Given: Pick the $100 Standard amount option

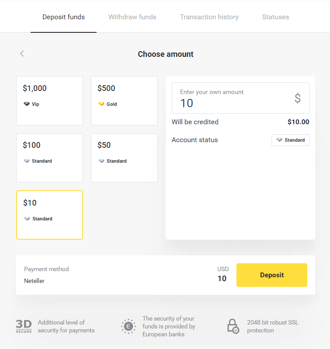Looking at the screenshot, I should pyautogui.click(x=49, y=157).
